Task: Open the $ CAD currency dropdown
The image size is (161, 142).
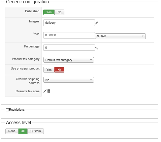Action: [120, 36]
